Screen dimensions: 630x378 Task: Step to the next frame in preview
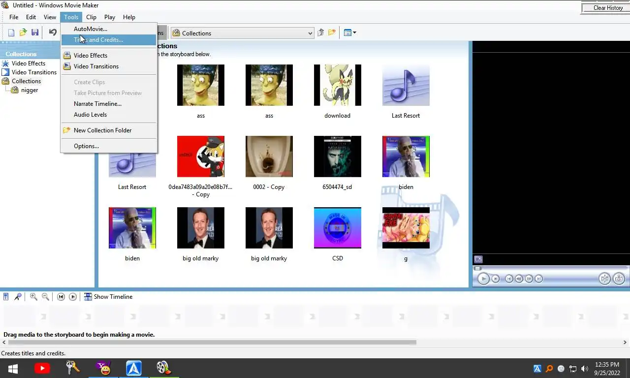[529, 279]
